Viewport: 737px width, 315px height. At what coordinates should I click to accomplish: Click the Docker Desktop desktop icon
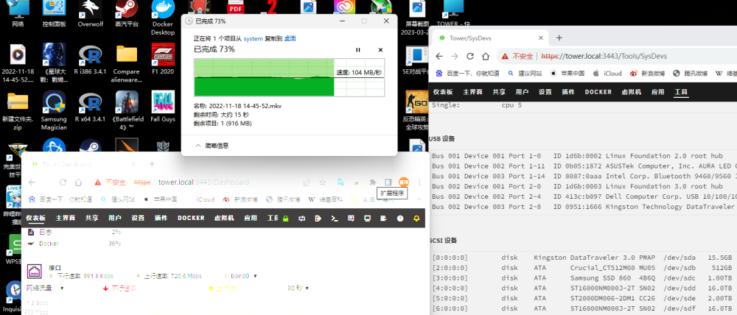163,18
